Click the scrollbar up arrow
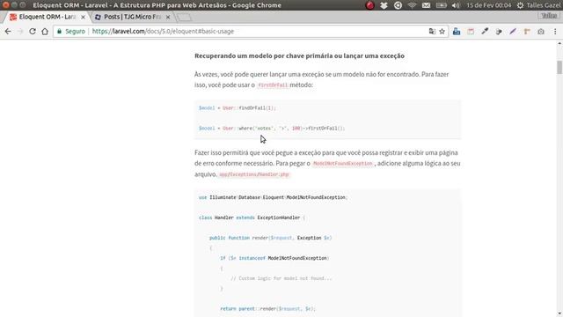The height and width of the screenshot is (317, 563). click(x=559, y=43)
